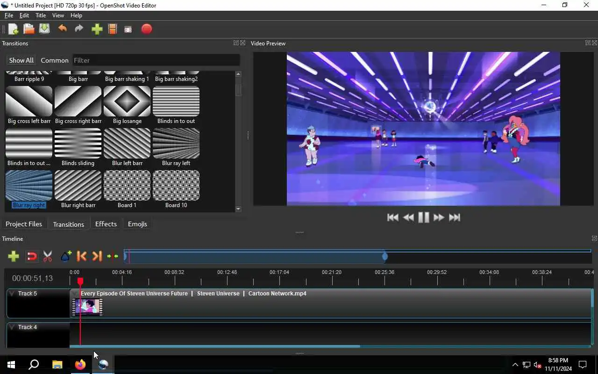Select the Transitions tab

tap(69, 224)
